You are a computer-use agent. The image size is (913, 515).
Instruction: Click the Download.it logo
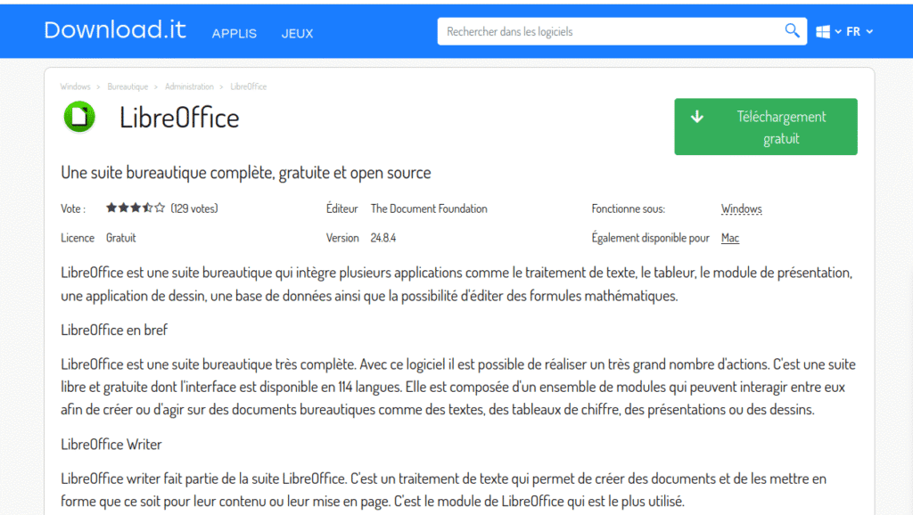pyautogui.click(x=115, y=30)
